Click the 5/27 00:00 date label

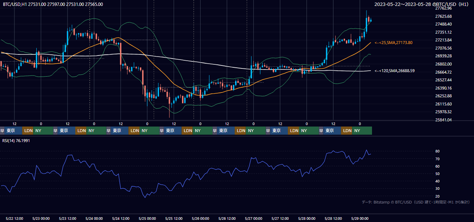(254, 218)
